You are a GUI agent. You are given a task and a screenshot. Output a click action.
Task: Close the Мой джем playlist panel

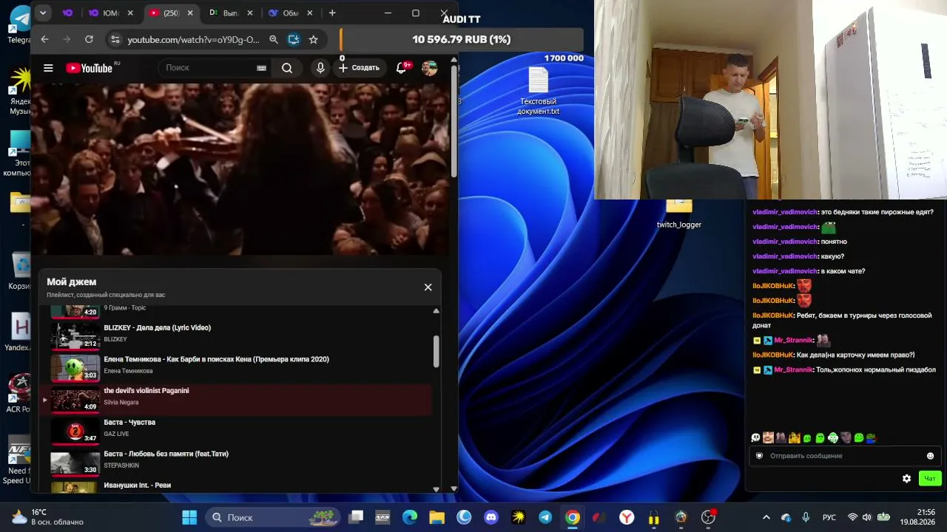pos(428,287)
